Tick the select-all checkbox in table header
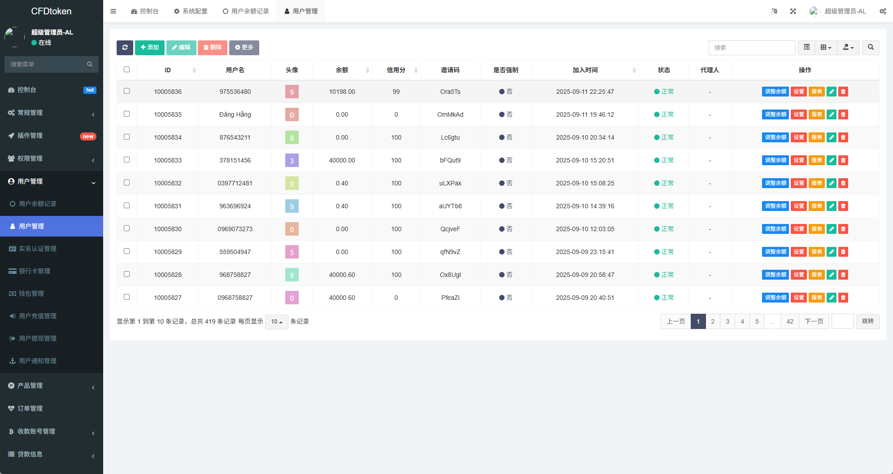Viewport: 893px width, 474px height. 126,70
